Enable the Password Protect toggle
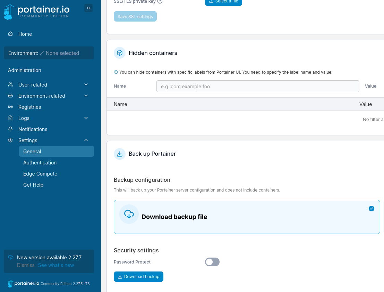384x292 pixels. (212, 262)
